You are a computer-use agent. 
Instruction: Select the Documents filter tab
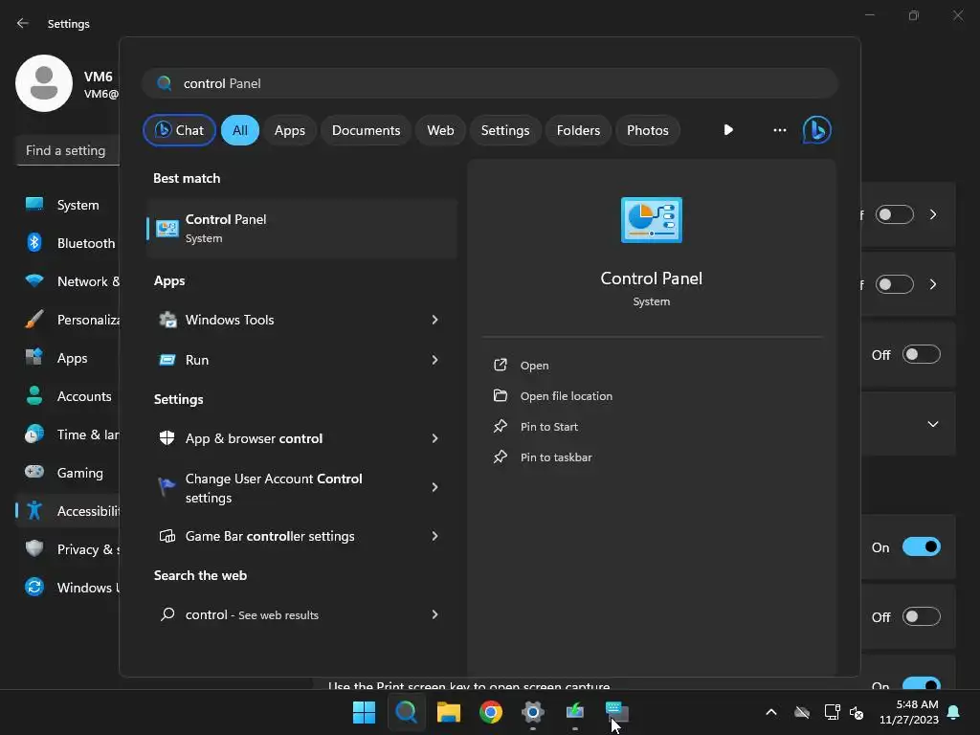[x=366, y=130]
